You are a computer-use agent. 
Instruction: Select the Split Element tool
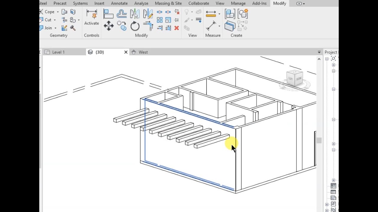[159, 12]
